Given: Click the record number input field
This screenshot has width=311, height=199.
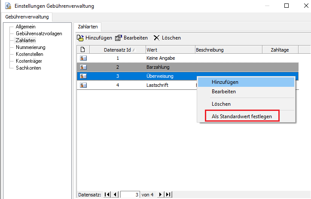Looking at the screenshot, I should pyautogui.click(x=130, y=195).
